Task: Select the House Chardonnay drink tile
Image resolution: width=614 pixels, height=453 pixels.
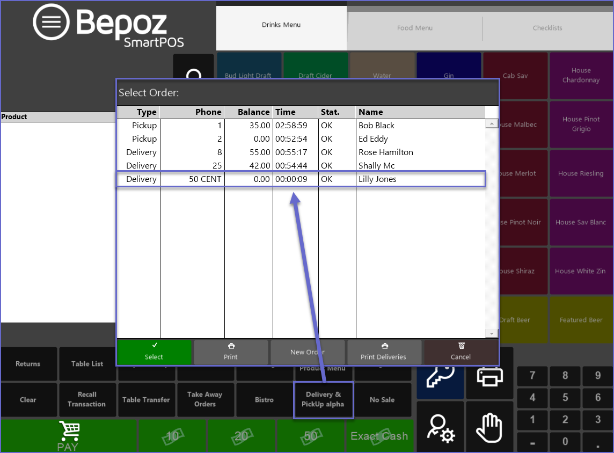Action: (581, 76)
